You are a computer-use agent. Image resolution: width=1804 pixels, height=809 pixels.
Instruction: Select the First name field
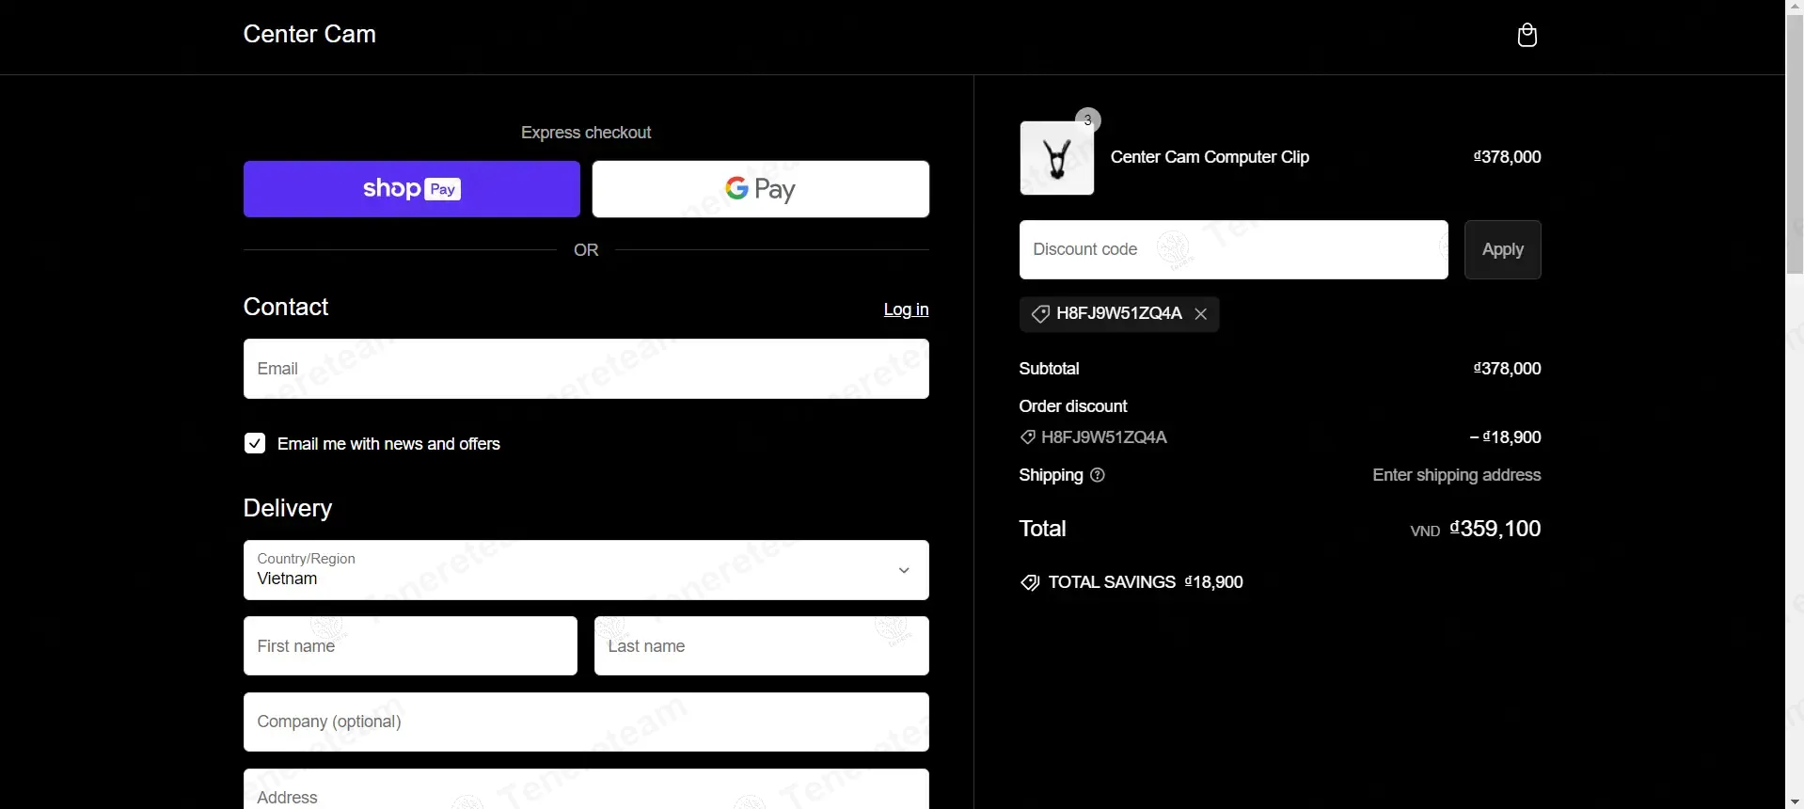pyautogui.click(x=410, y=646)
